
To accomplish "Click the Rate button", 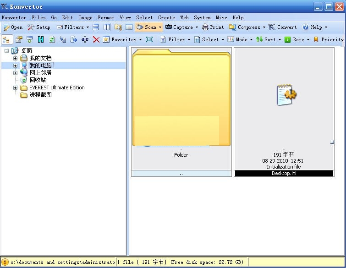I will [294, 40].
